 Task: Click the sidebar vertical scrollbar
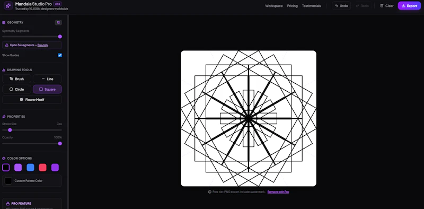click(x=68, y=111)
